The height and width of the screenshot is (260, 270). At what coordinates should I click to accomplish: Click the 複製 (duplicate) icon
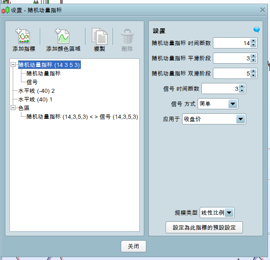click(x=99, y=37)
